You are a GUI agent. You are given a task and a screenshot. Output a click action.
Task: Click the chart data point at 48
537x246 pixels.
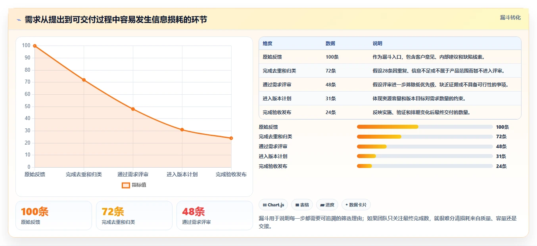(133, 109)
